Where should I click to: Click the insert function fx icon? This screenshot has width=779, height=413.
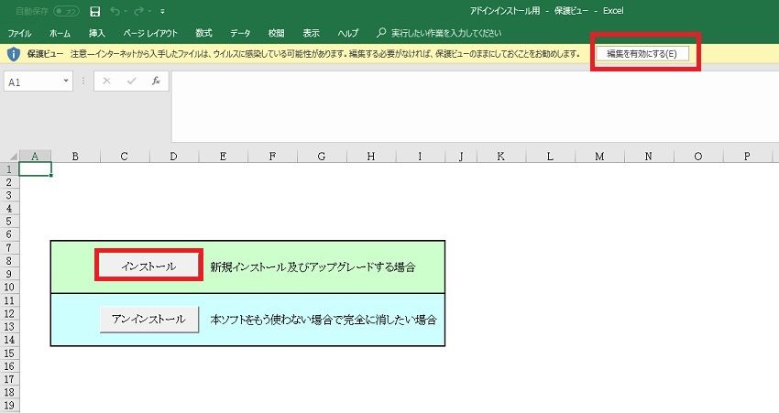click(156, 82)
